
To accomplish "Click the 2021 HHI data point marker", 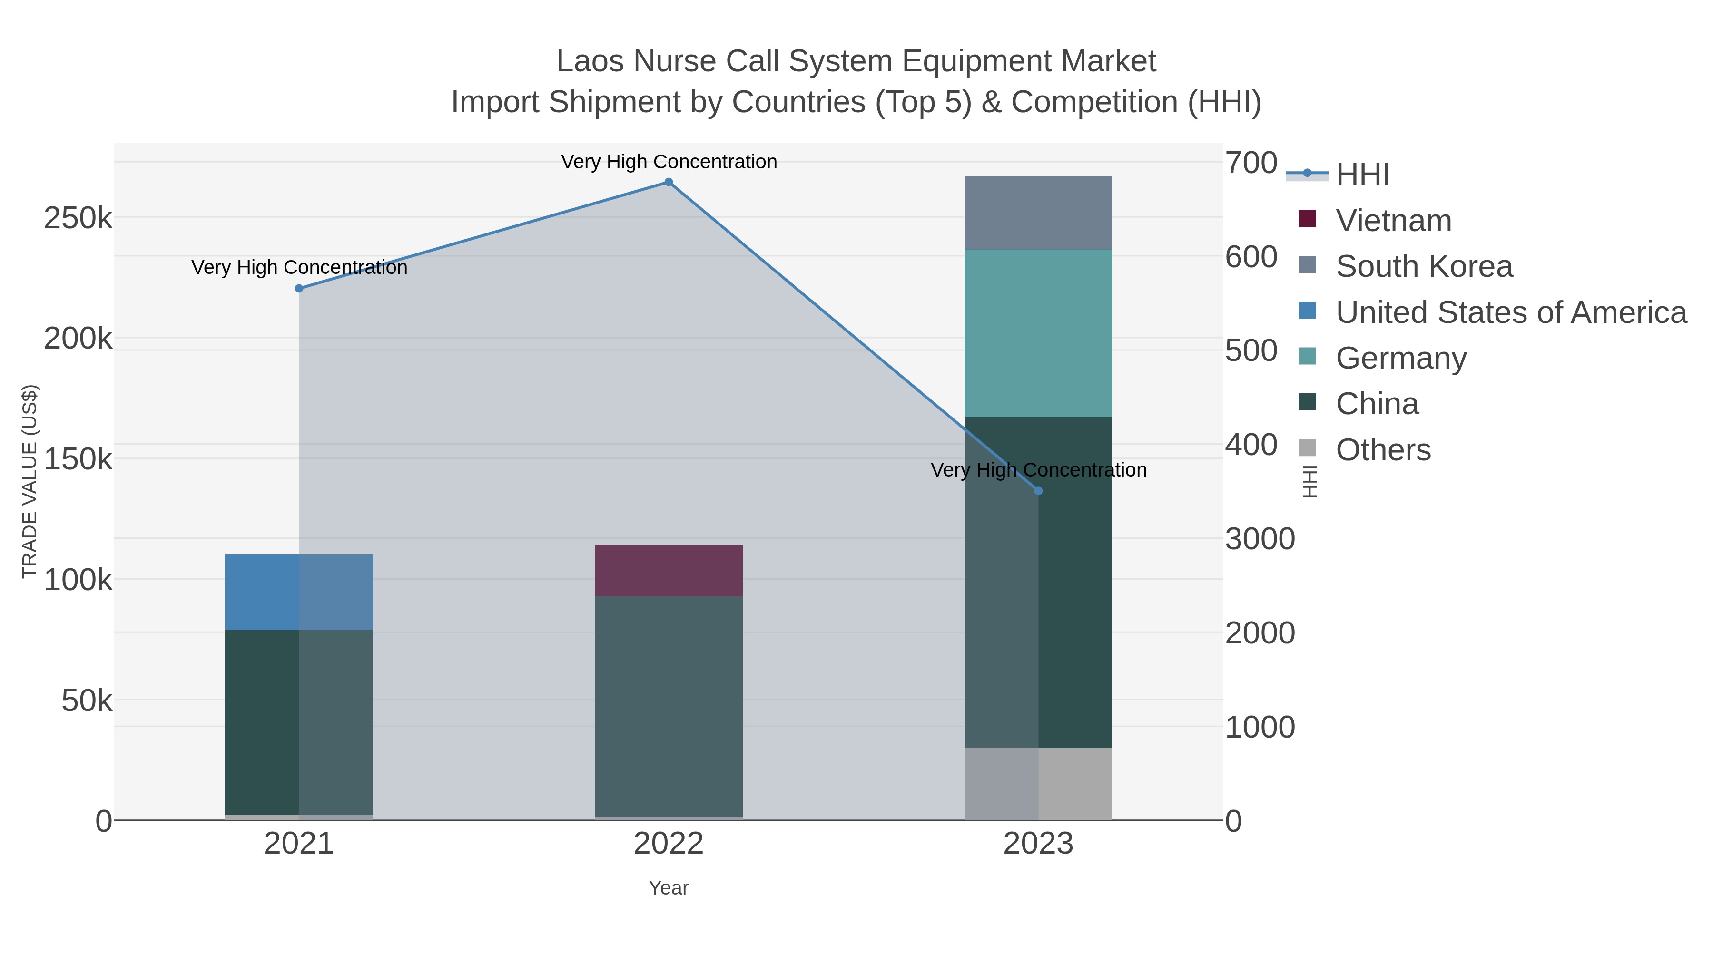I will click(x=299, y=289).
